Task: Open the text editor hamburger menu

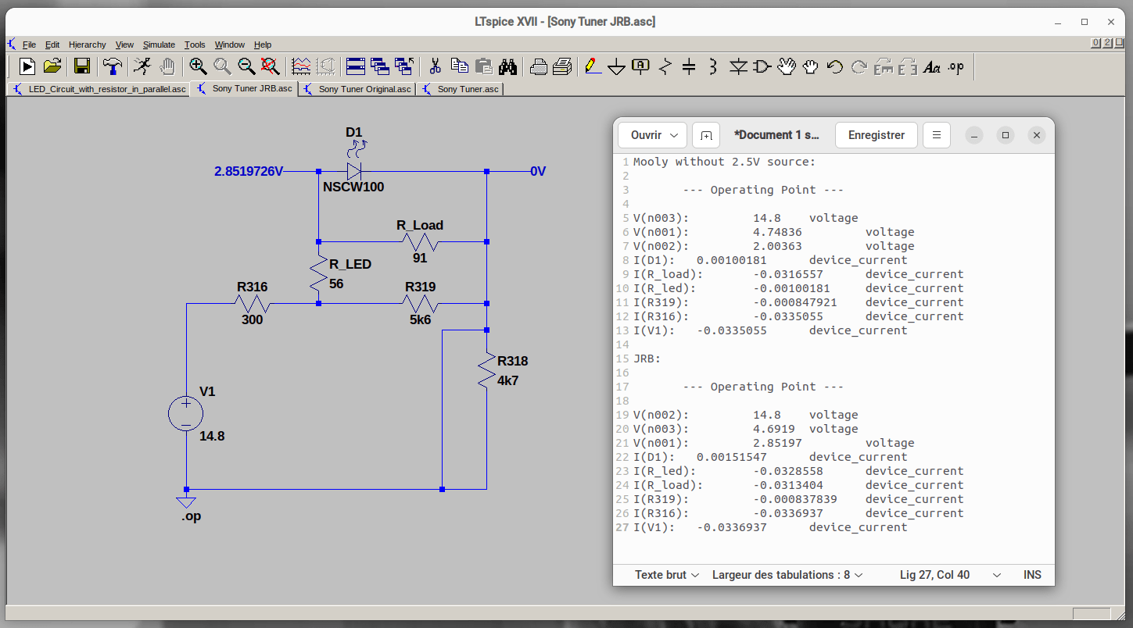Action: [x=936, y=135]
